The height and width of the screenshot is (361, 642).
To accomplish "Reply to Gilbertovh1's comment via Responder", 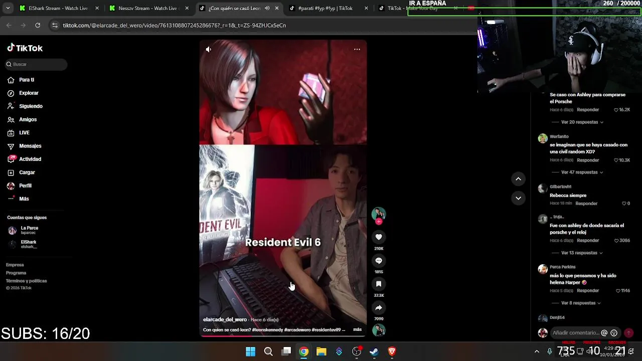I will pos(586,204).
